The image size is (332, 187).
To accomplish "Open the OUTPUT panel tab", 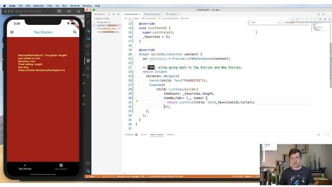I will 144,135.
